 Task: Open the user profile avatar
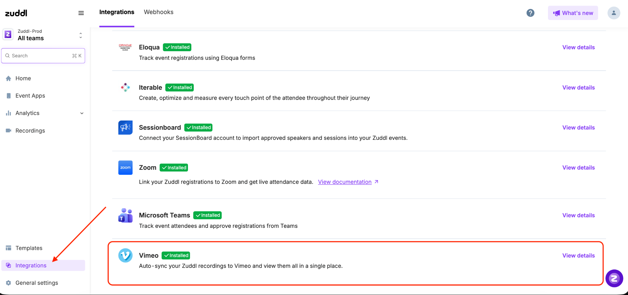tap(614, 13)
